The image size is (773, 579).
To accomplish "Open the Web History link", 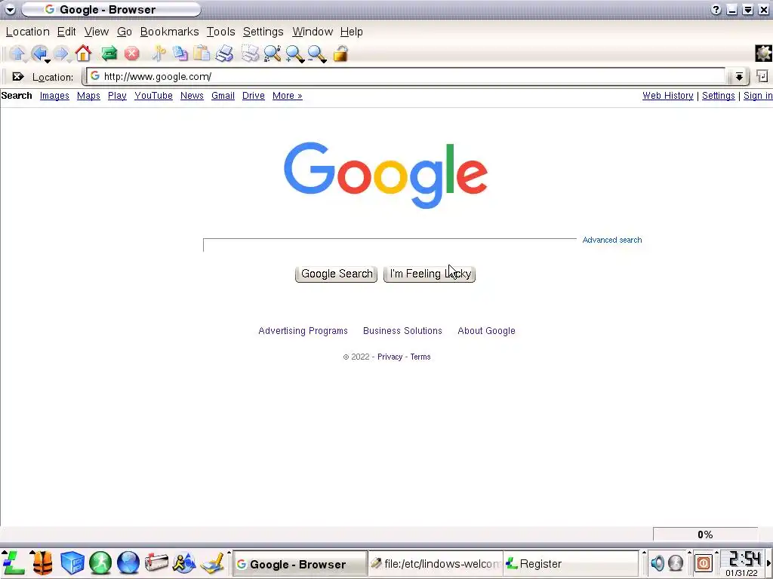I will [667, 96].
